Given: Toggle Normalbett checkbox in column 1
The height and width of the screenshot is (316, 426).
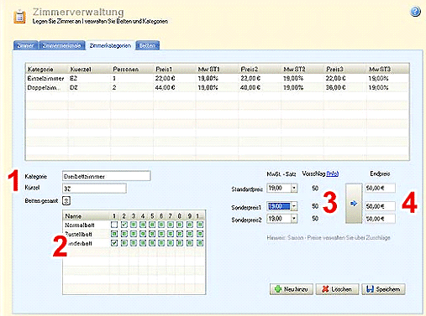Looking at the screenshot, I should [114, 225].
